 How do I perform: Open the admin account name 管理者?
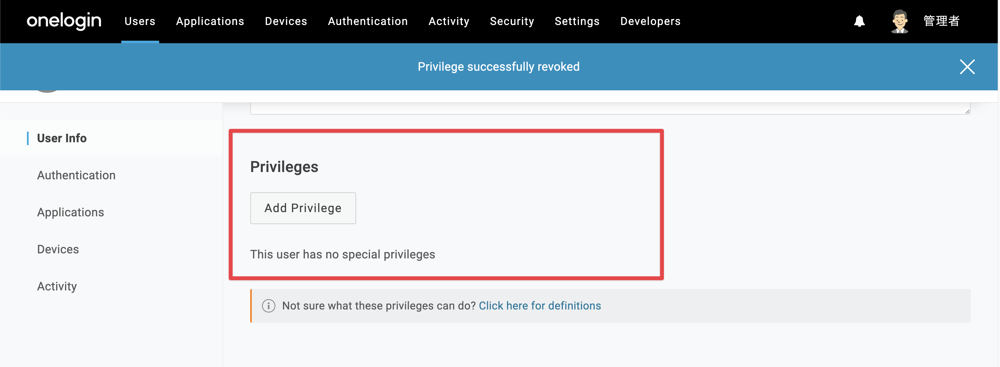tap(941, 21)
